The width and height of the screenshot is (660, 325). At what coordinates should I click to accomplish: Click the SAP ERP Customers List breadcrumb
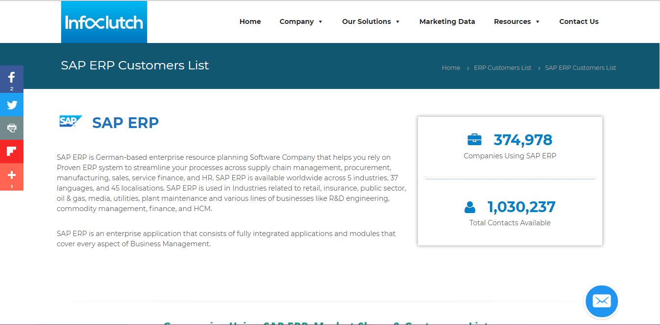coord(580,68)
